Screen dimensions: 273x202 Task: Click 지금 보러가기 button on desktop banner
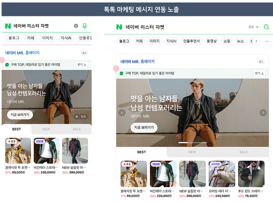coord(144,128)
